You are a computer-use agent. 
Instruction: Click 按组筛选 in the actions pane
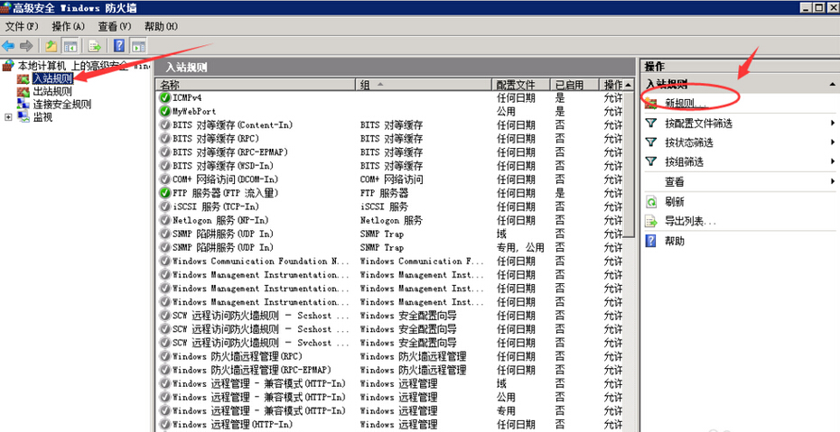[684, 162]
